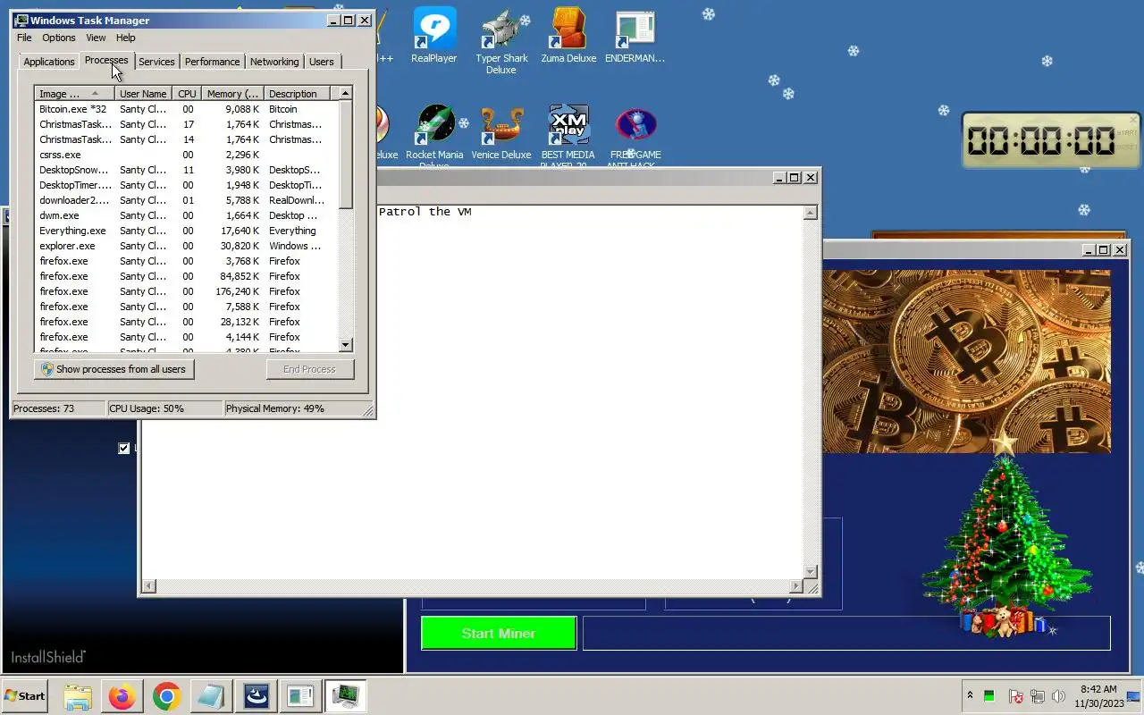Sort processes by Description column
This screenshot has width=1144, height=715.
(x=297, y=94)
